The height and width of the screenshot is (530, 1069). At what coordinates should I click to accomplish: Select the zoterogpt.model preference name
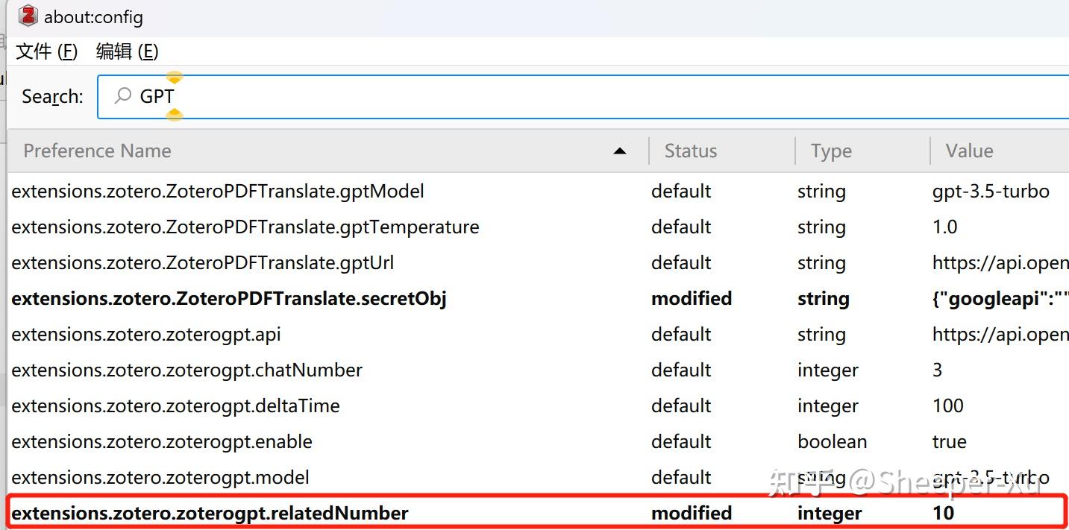pos(160,478)
